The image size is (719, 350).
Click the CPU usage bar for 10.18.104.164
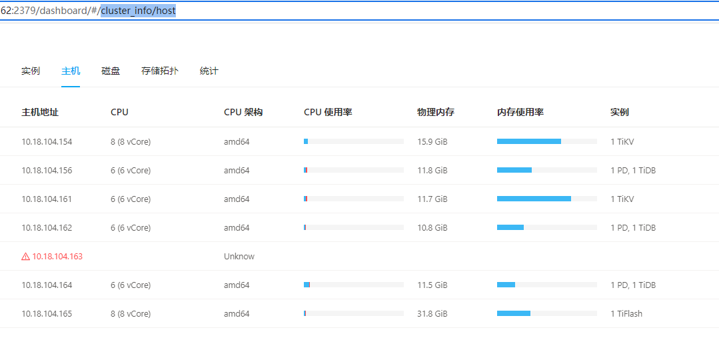pos(354,285)
